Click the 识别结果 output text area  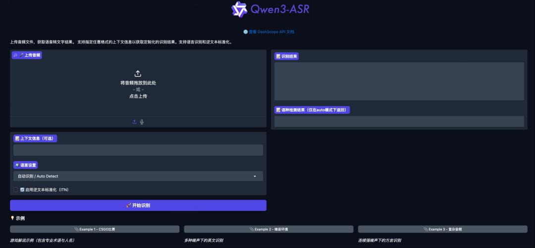point(399,81)
